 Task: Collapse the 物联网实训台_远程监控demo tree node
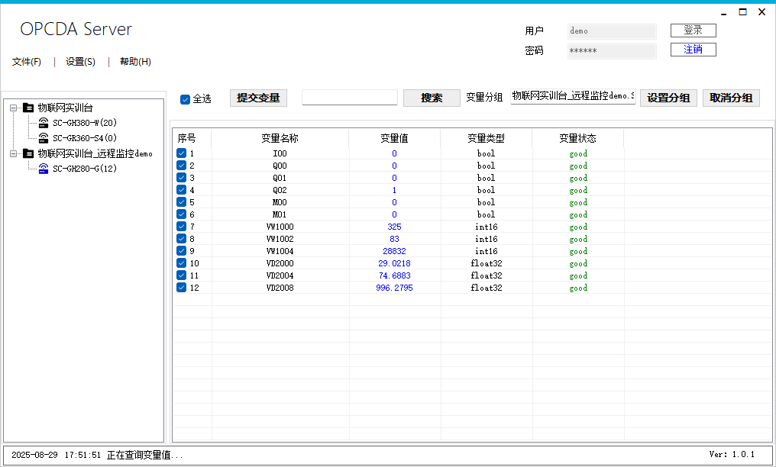[x=14, y=153]
